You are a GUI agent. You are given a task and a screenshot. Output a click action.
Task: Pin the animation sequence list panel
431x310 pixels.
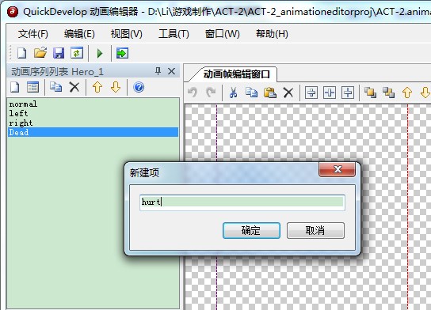click(x=158, y=71)
